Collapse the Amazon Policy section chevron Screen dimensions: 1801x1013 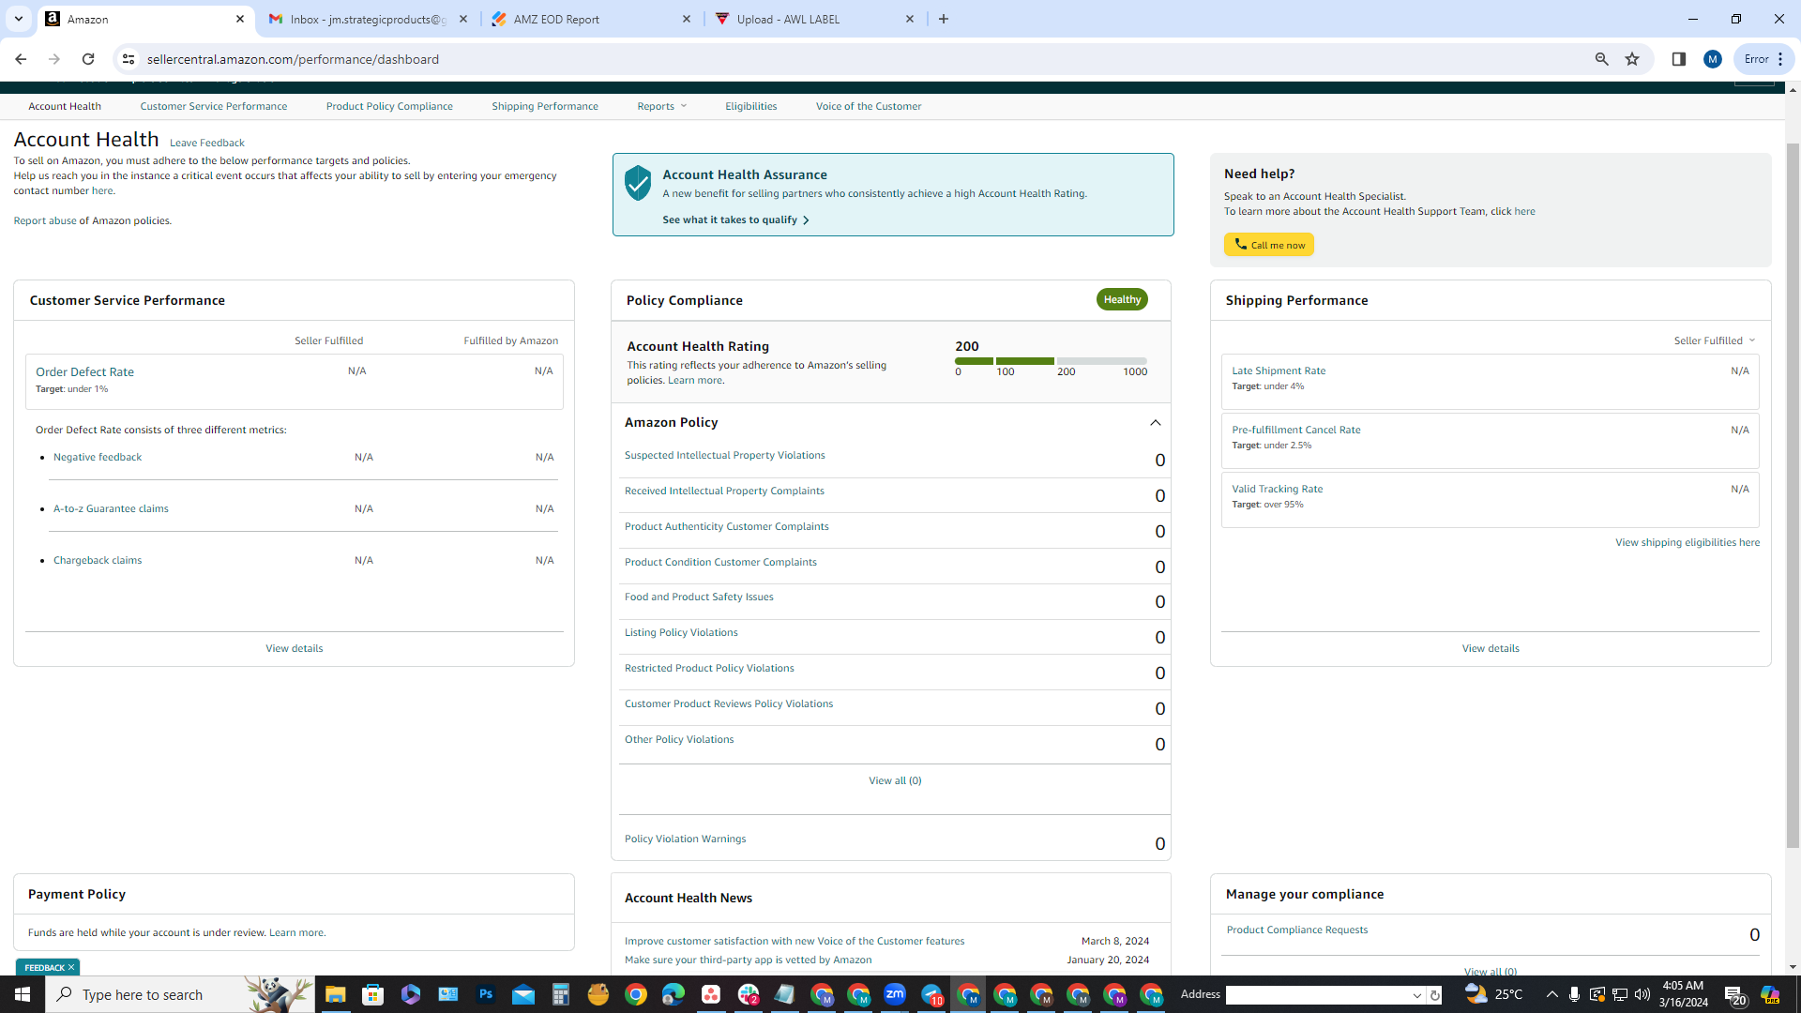(1156, 423)
